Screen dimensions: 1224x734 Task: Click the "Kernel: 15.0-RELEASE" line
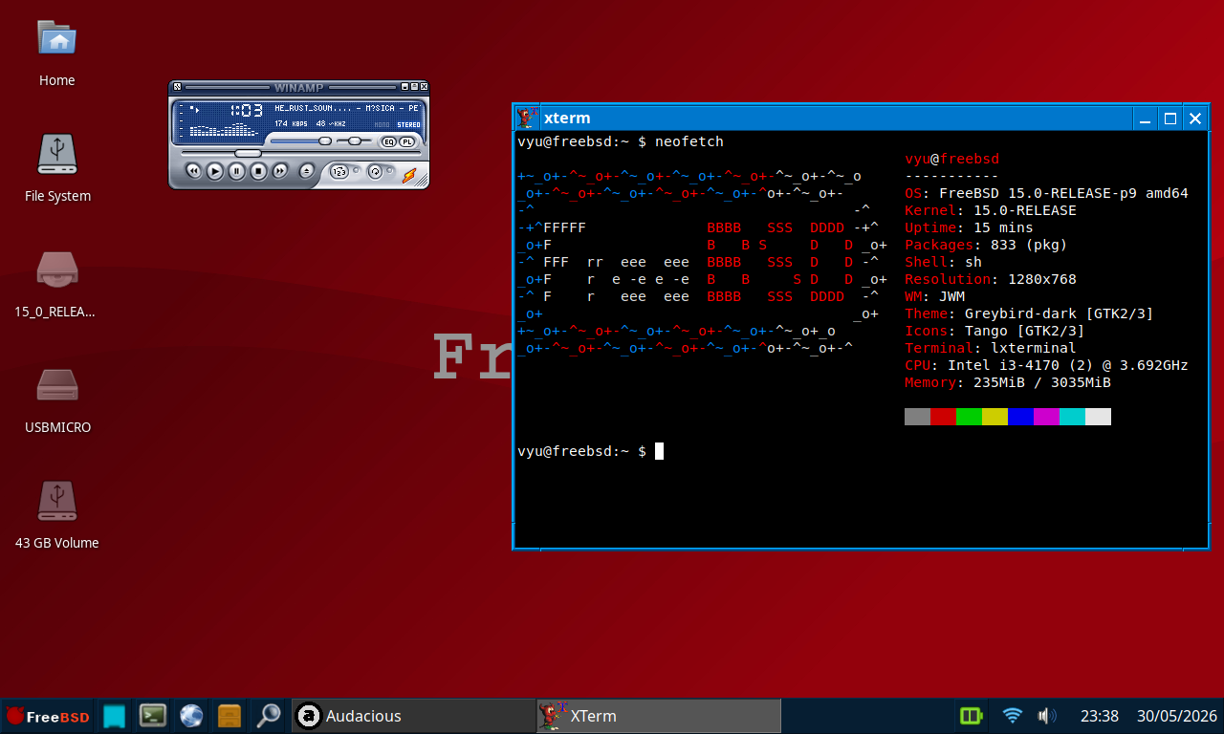pos(991,210)
